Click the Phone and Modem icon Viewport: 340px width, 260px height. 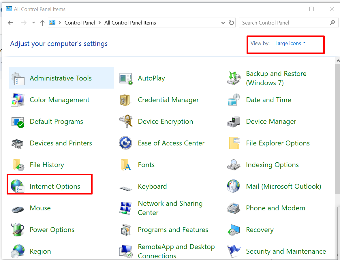[234, 208]
